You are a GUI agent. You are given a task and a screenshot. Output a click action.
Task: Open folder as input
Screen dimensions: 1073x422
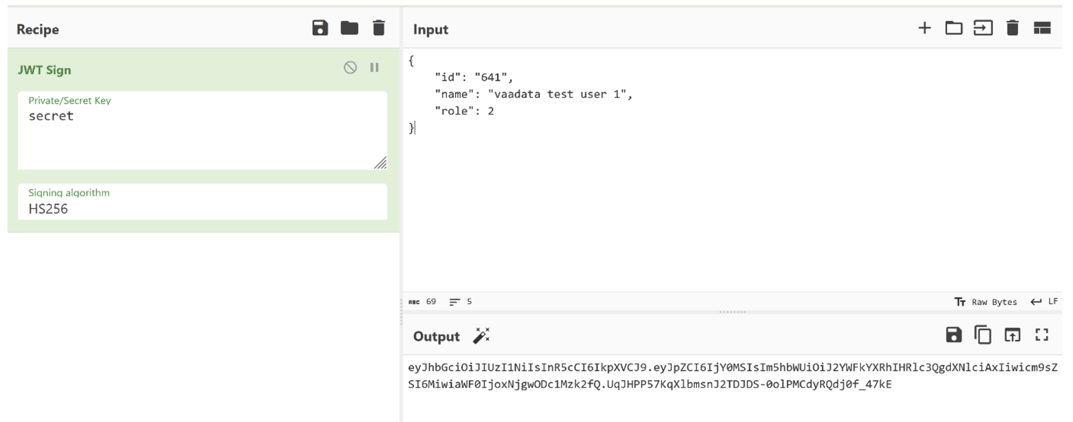pyautogui.click(x=954, y=28)
